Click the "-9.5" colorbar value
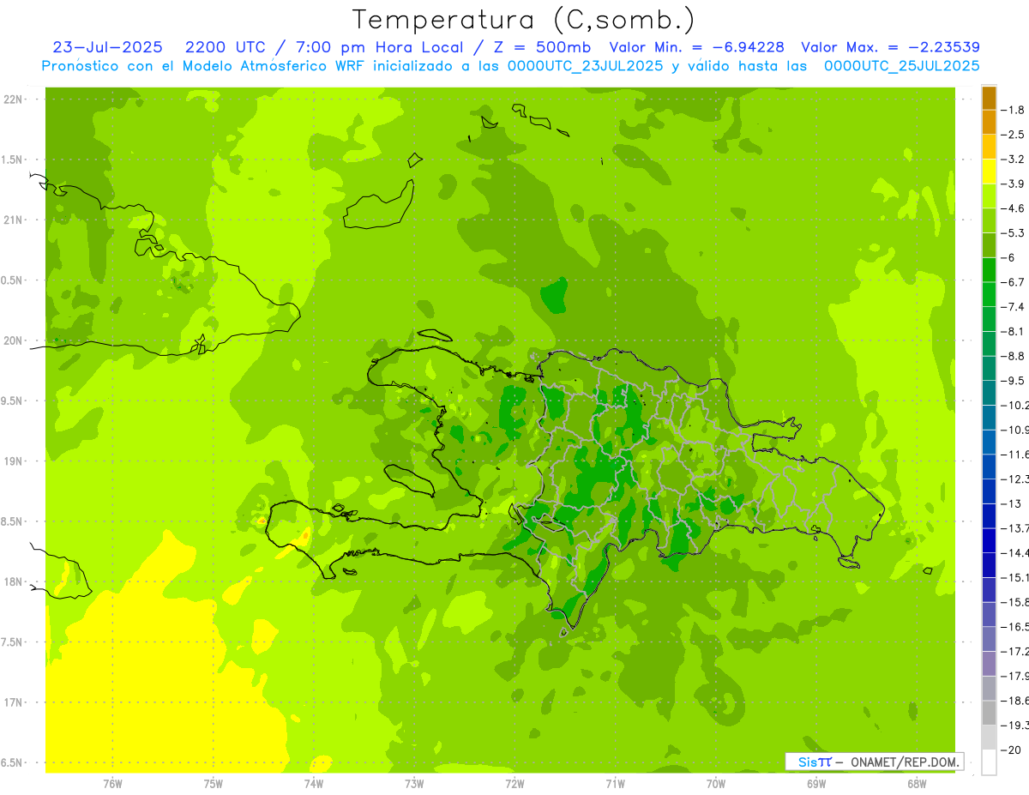 pyautogui.click(x=1014, y=380)
